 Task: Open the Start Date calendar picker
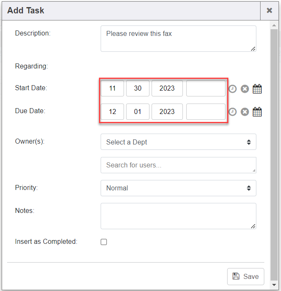pyautogui.click(x=257, y=89)
